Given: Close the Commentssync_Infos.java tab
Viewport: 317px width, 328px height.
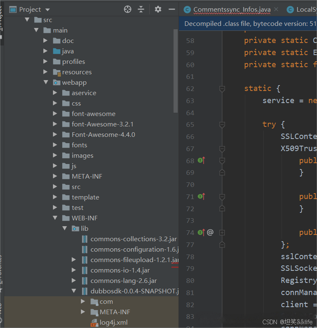Looking at the screenshot, I should pyautogui.click(x=276, y=10).
